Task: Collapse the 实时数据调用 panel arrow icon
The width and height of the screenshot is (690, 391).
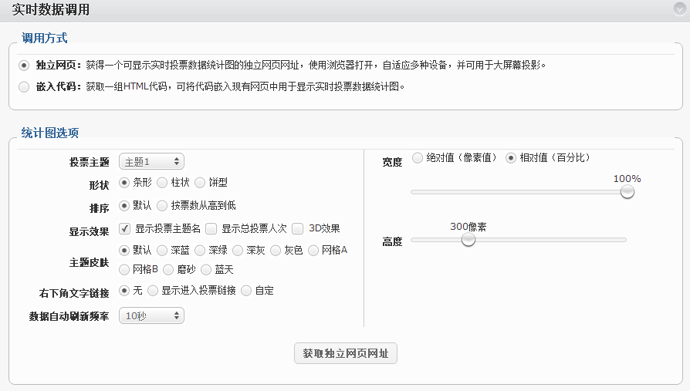Action: coord(679,10)
